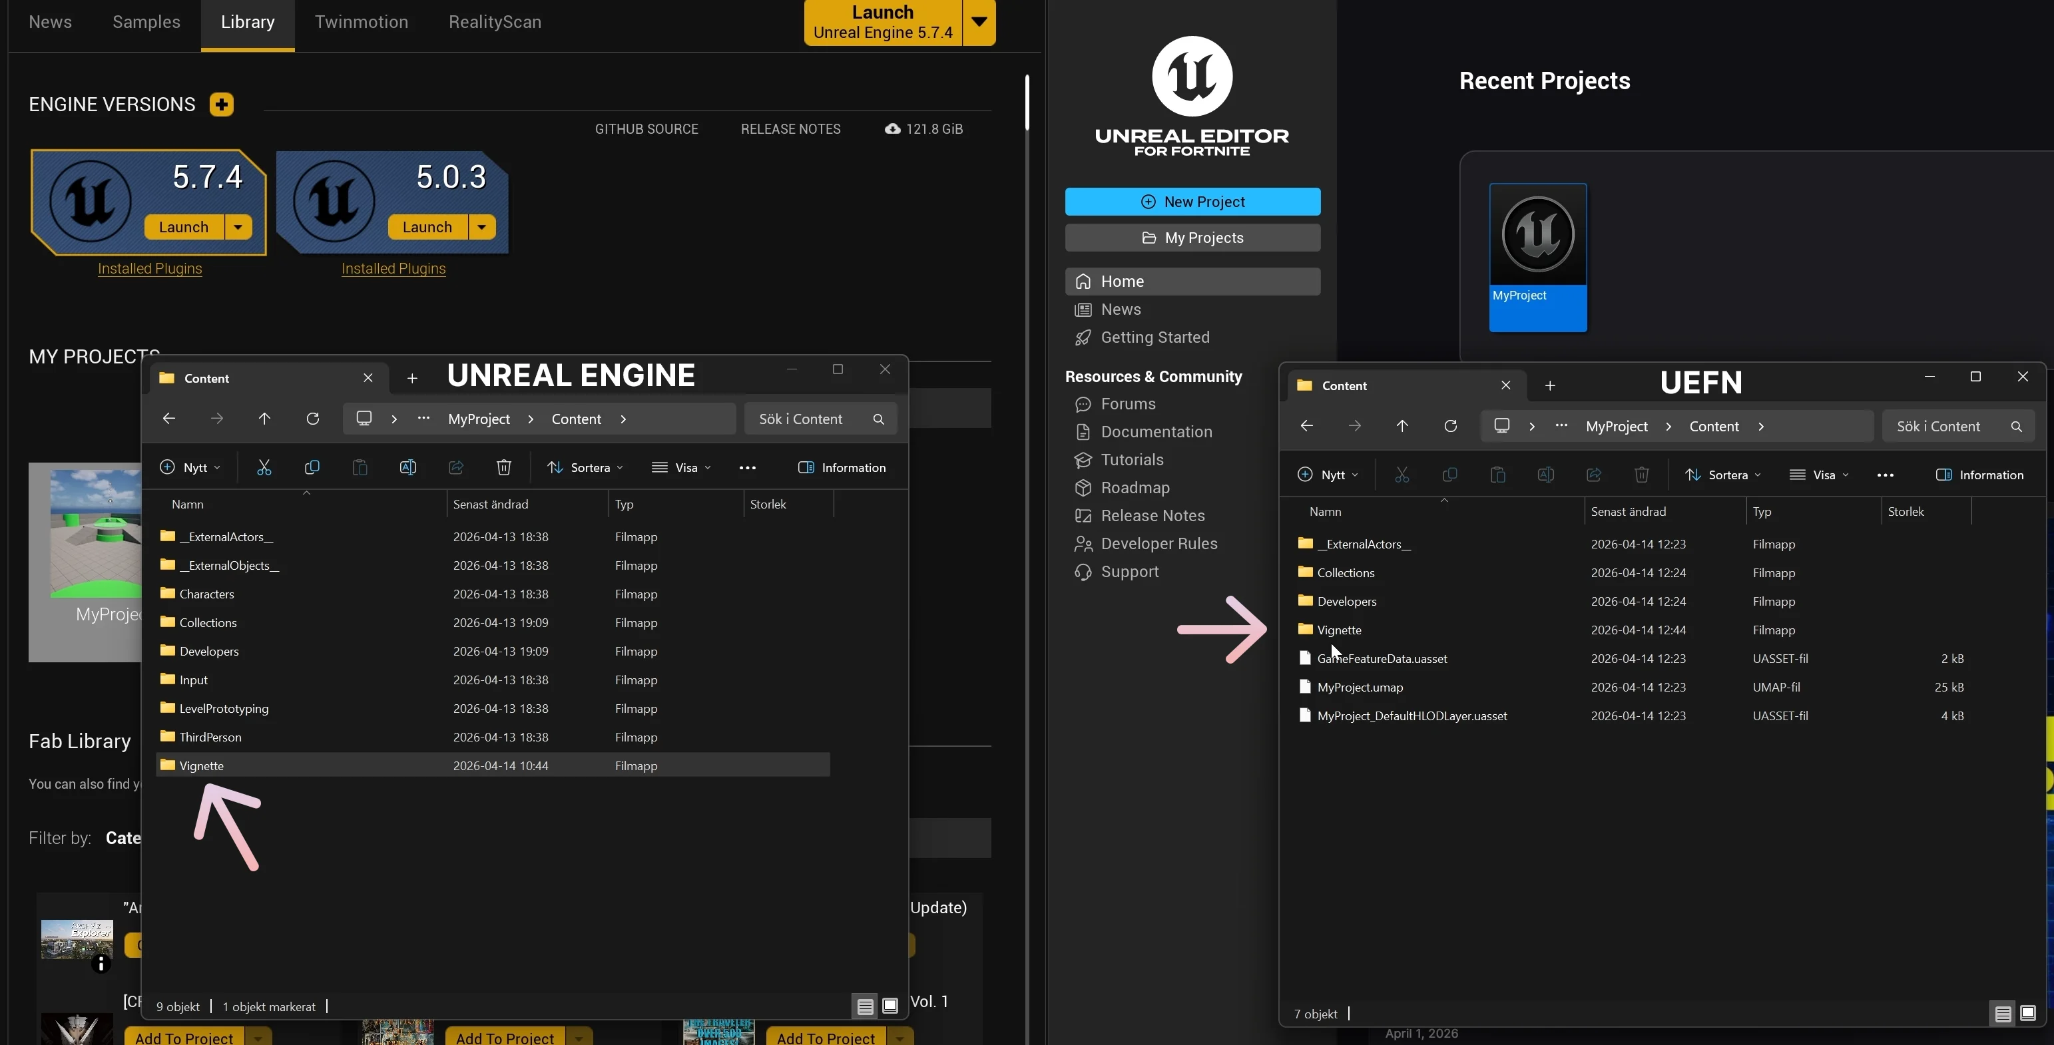Select Home in UEFN sidebar
The height and width of the screenshot is (1045, 2054).
(x=1193, y=282)
